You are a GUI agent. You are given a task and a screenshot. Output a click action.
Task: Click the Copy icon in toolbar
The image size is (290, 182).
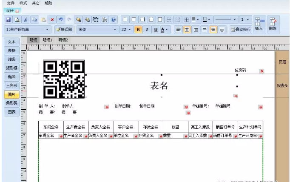point(34,20)
